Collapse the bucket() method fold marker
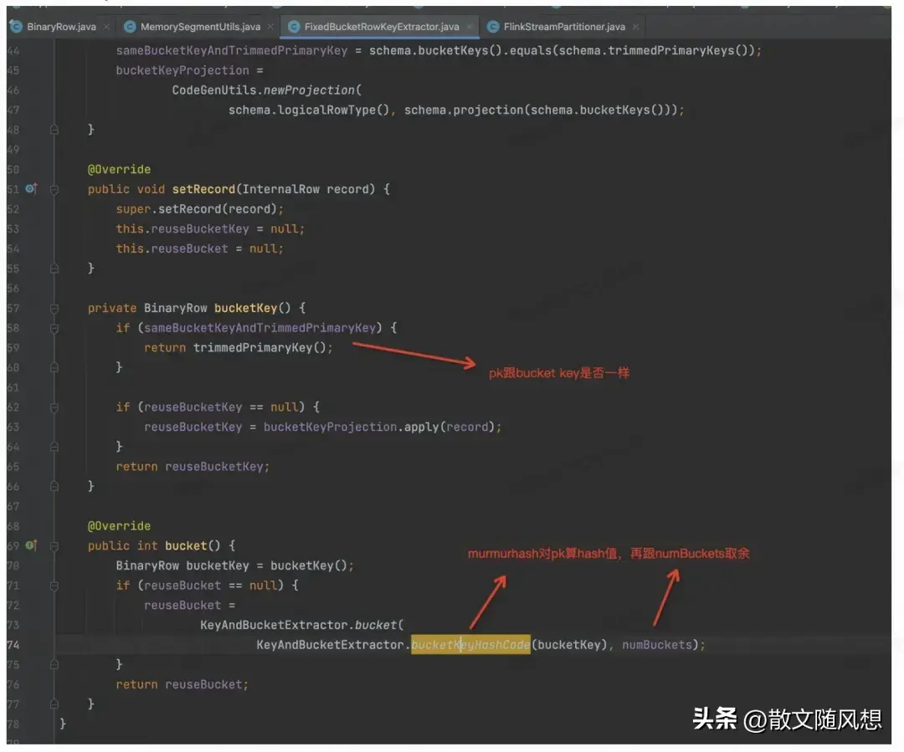Image resolution: width=904 pixels, height=752 pixels. (54, 545)
